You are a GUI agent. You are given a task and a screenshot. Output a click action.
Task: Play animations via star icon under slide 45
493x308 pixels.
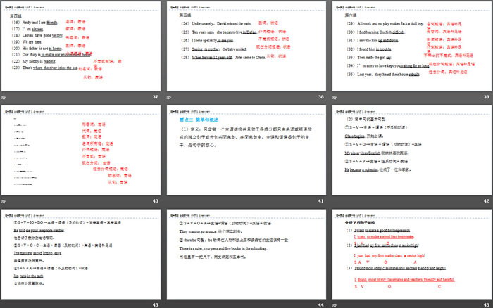pos(335,305)
